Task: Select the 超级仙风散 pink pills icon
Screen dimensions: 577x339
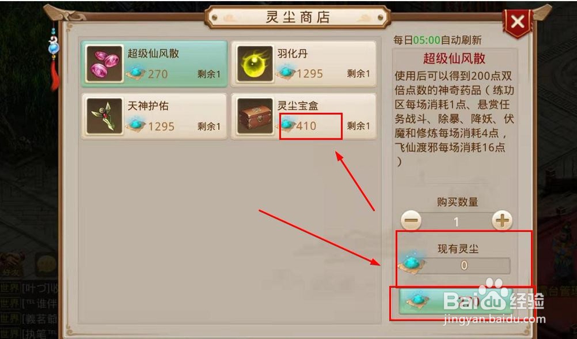Action: (104, 63)
